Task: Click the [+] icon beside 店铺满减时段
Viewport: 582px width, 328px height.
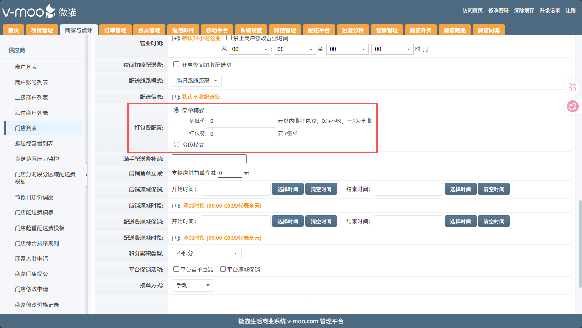Action: (x=176, y=206)
